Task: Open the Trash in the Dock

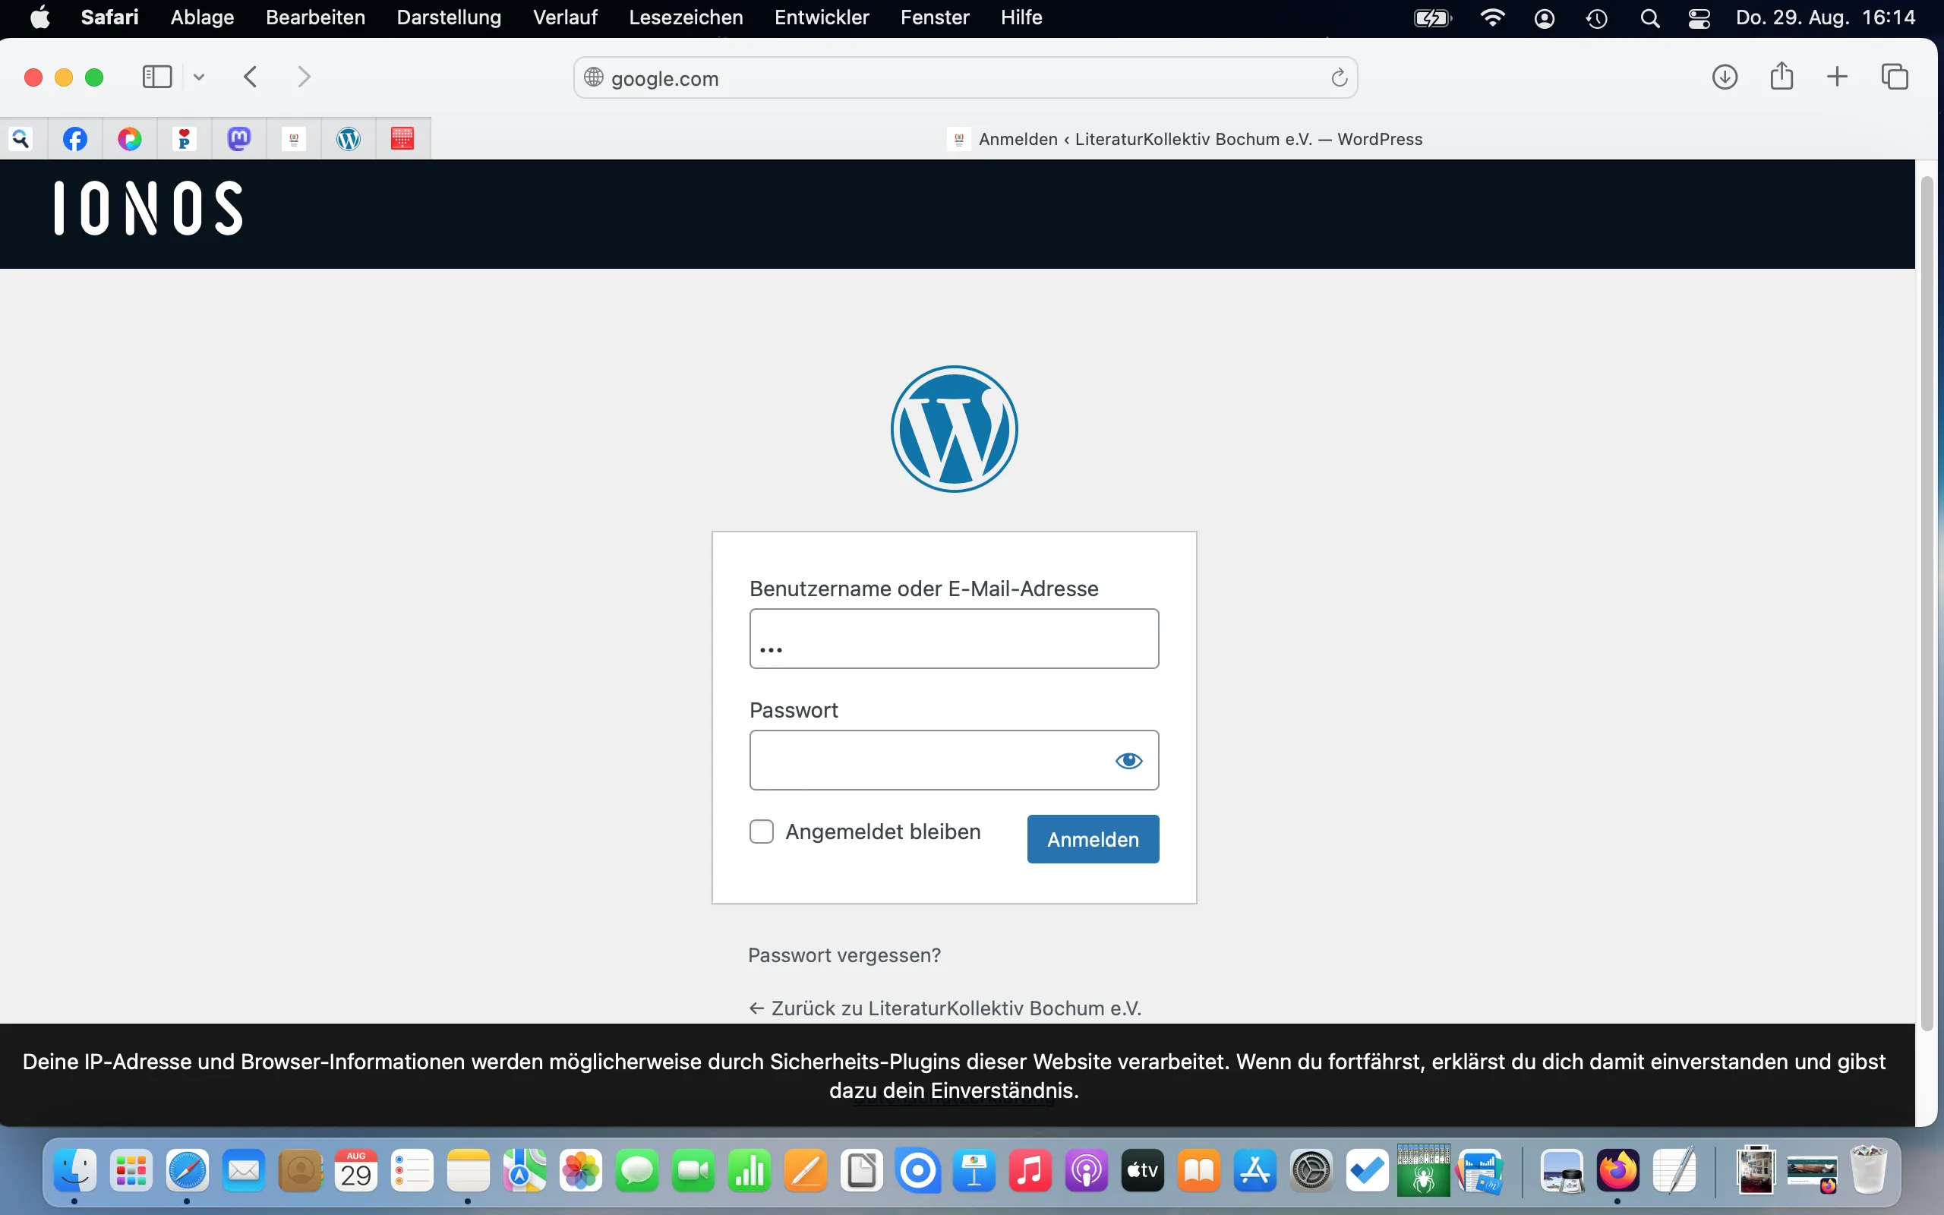Action: pyautogui.click(x=1869, y=1171)
